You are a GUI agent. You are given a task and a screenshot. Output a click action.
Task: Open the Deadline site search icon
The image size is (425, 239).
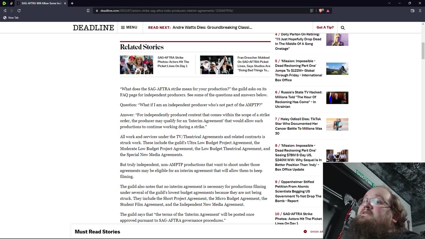pos(343,28)
